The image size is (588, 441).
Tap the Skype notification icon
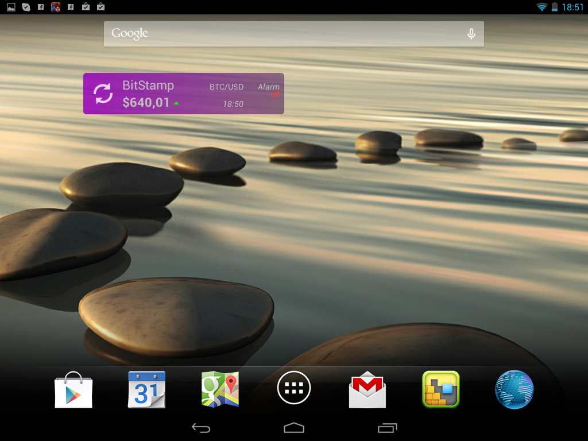(26, 7)
